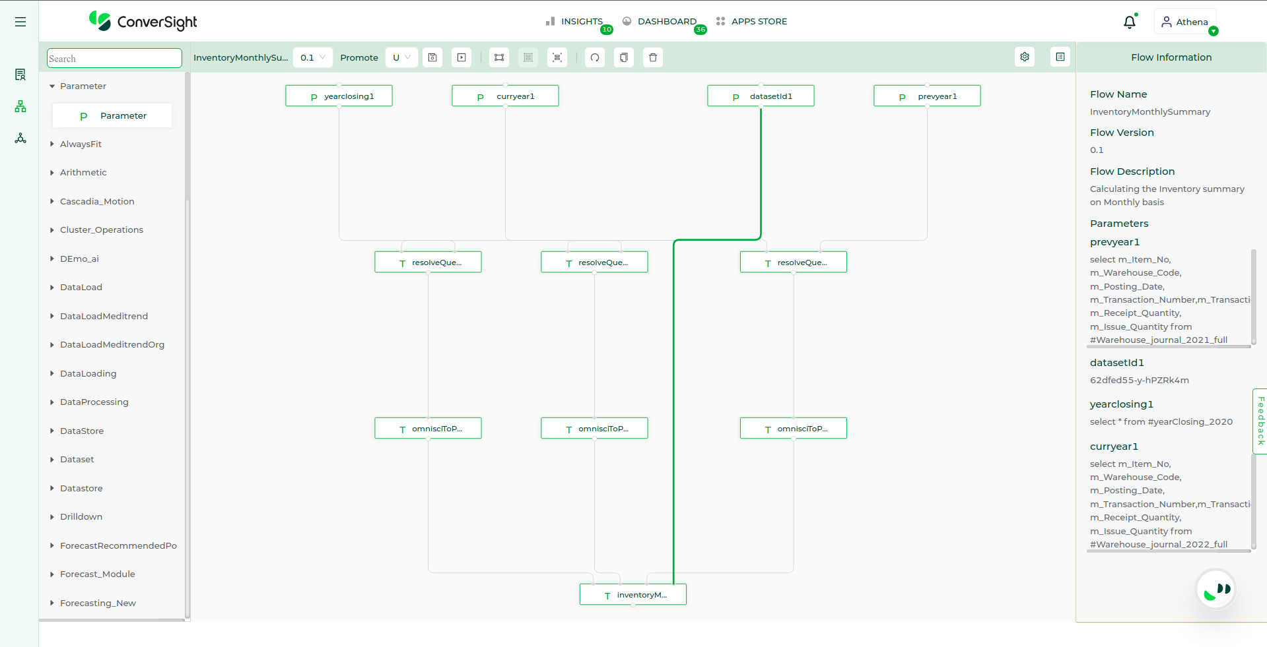This screenshot has height=647, width=1267.
Task: Click the refresh icon in the toolbar
Action: point(595,57)
